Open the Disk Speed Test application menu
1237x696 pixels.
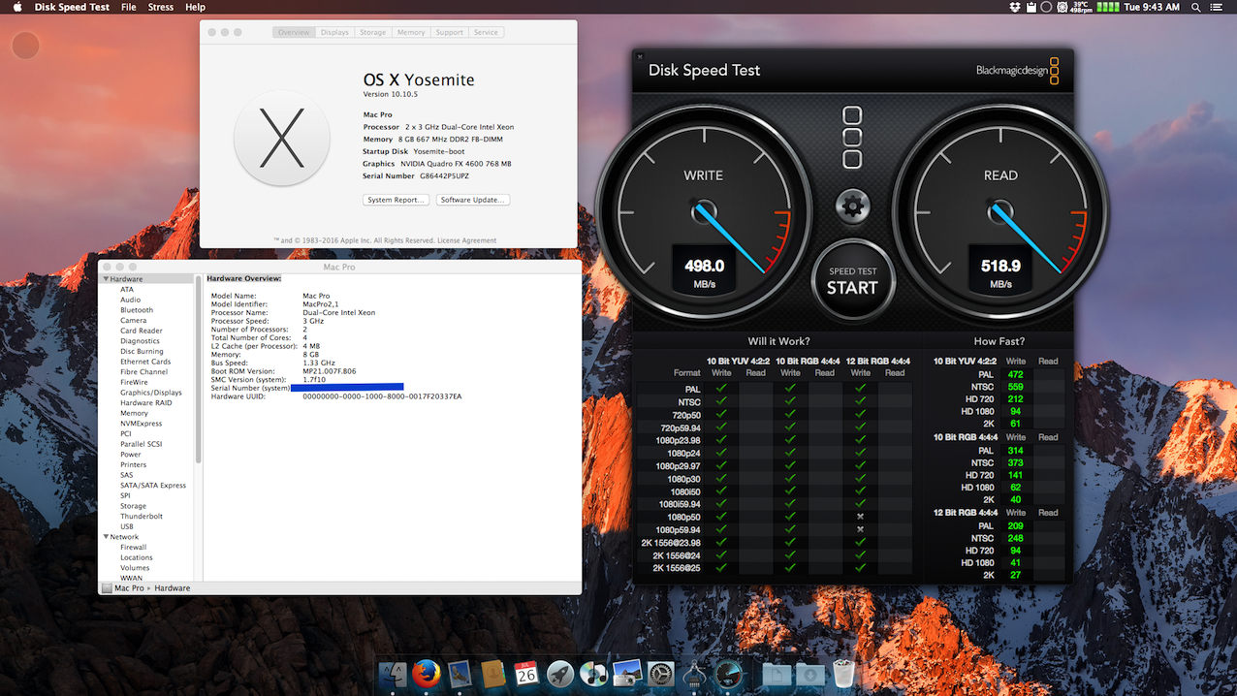pyautogui.click(x=72, y=7)
